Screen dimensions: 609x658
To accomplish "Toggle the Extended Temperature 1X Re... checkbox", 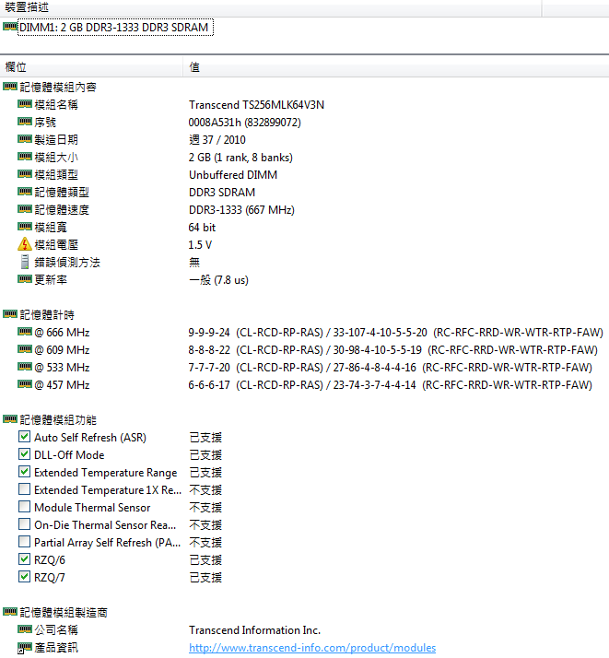I will 24,489.
